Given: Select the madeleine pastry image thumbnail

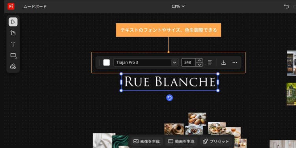Looking at the screenshot, I should pos(197,119).
